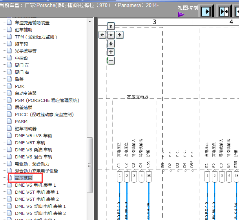Open DME V6T 电机 表单 2
The width and height of the screenshot is (239, 220).
pos(37,199)
